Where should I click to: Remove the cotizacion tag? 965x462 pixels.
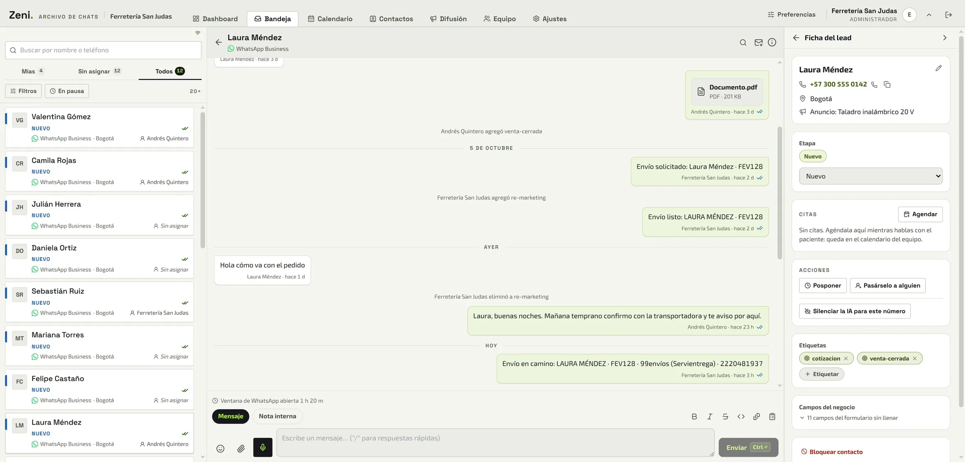point(846,359)
